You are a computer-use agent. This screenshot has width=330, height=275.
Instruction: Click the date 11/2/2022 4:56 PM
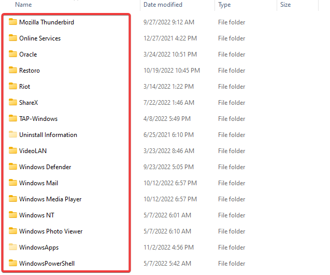(168, 247)
